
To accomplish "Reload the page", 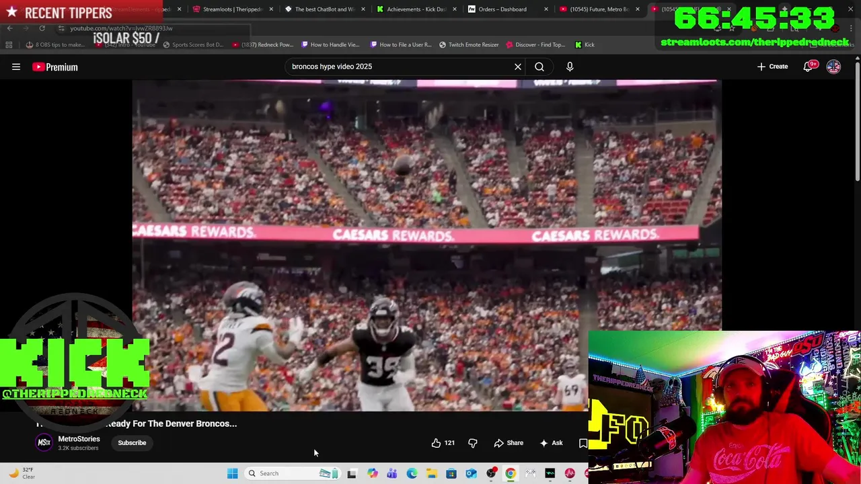I will [x=42, y=28].
